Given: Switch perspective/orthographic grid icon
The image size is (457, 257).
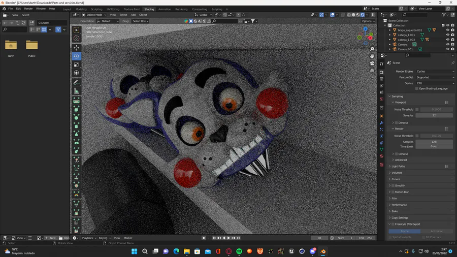Looking at the screenshot, I should (x=372, y=71).
